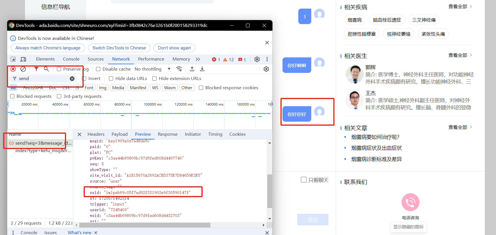
Task: Click the phone consultation icon
Action: [x=410, y=202]
